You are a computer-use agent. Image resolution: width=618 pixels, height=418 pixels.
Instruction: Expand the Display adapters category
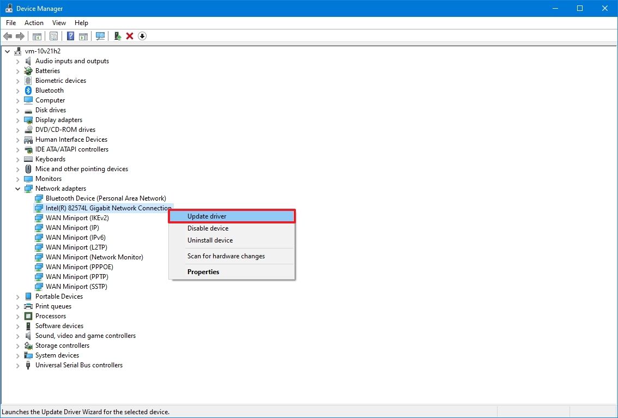[x=17, y=120]
